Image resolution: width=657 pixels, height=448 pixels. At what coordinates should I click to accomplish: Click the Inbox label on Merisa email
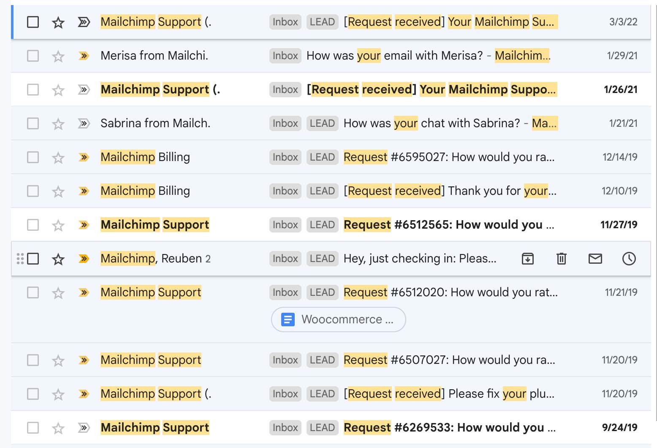point(285,56)
